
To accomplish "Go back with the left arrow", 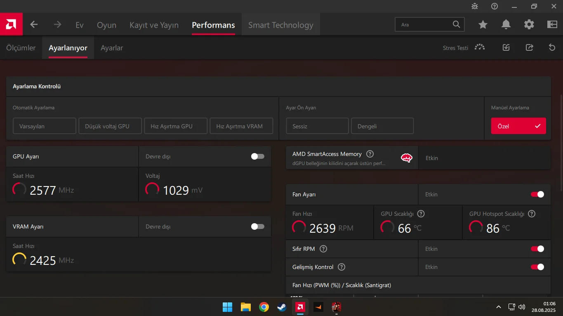I will tap(34, 25).
